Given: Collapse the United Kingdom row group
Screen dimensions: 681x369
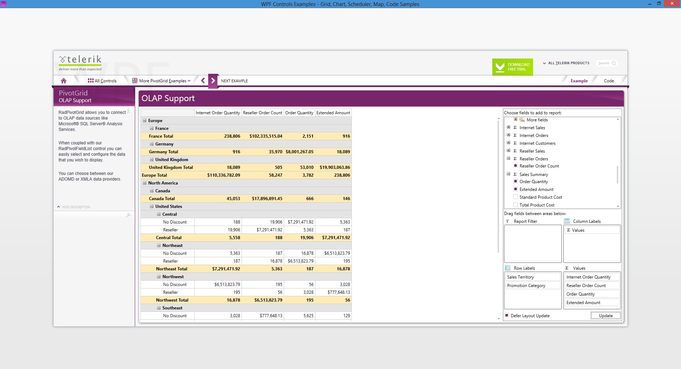Looking at the screenshot, I should 151,160.
